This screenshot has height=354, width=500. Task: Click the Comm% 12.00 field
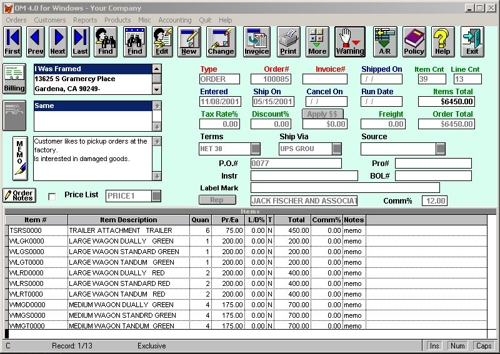(434, 201)
